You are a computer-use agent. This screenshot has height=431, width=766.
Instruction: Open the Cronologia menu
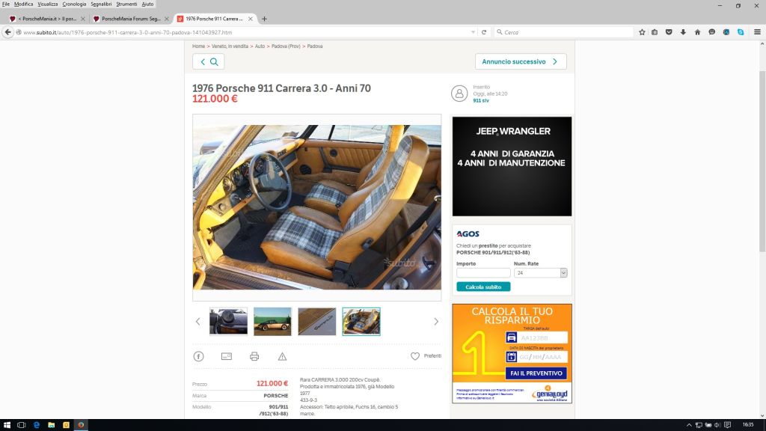click(74, 4)
